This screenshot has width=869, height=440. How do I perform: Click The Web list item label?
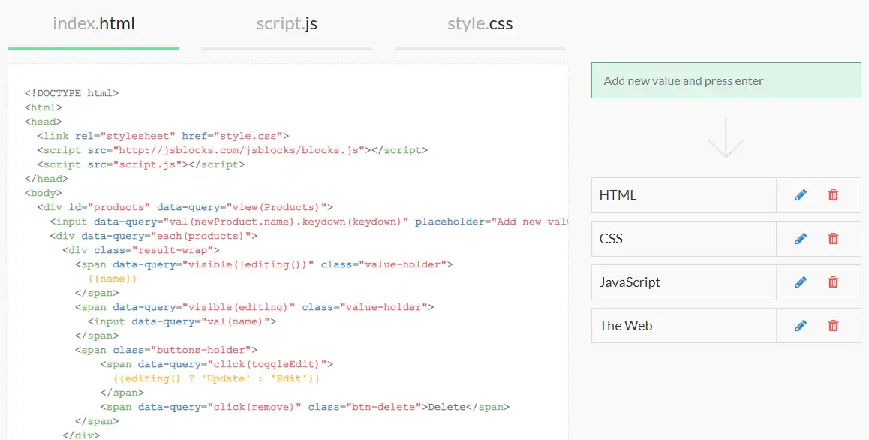(x=626, y=326)
